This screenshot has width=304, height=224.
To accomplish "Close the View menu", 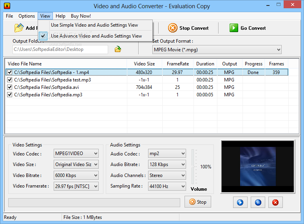I will click(x=45, y=16).
